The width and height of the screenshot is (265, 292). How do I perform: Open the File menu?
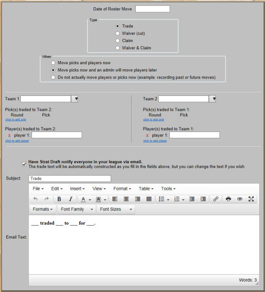38,188
